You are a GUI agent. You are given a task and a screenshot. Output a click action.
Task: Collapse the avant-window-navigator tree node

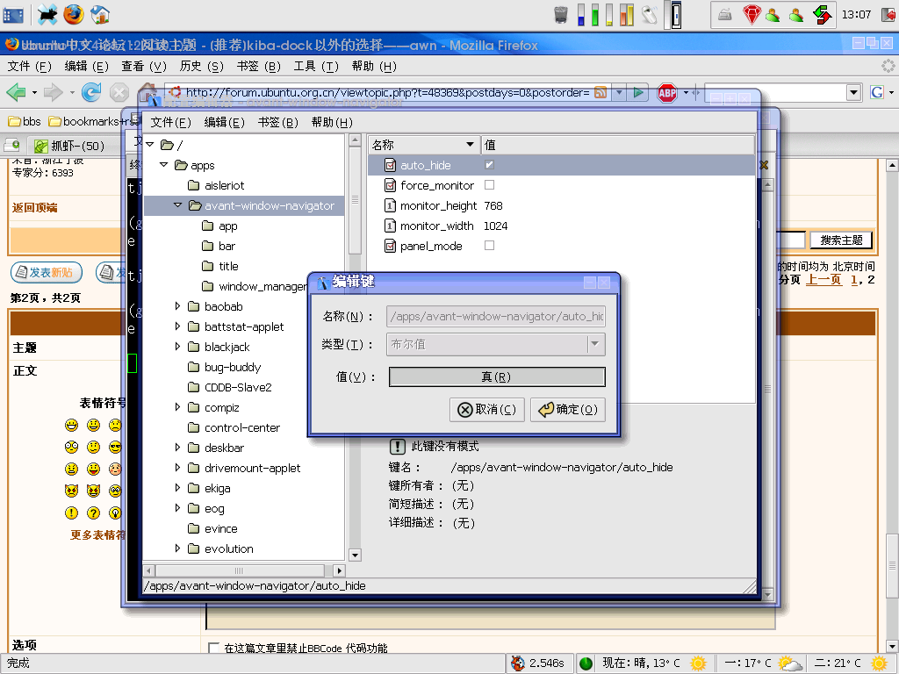tap(177, 205)
